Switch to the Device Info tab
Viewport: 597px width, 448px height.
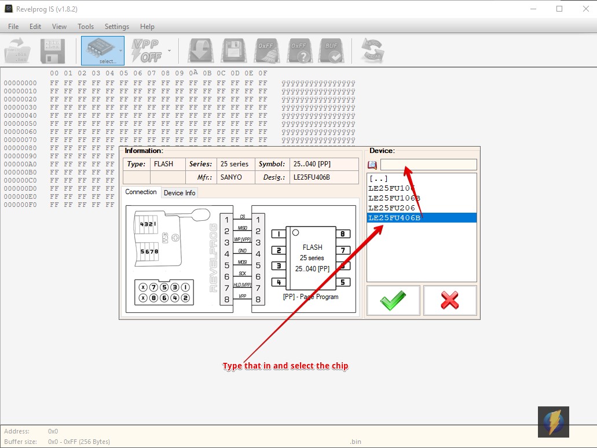(180, 193)
